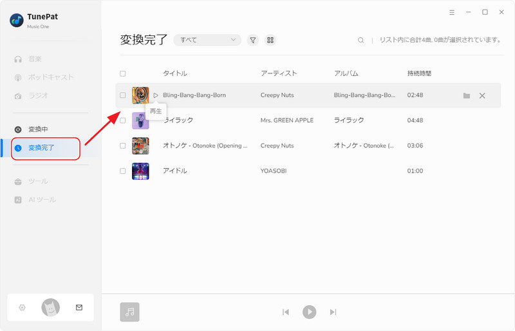This screenshot has height=331, width=515.
Task: Click the converting sync icon
Action: point(18,129)
